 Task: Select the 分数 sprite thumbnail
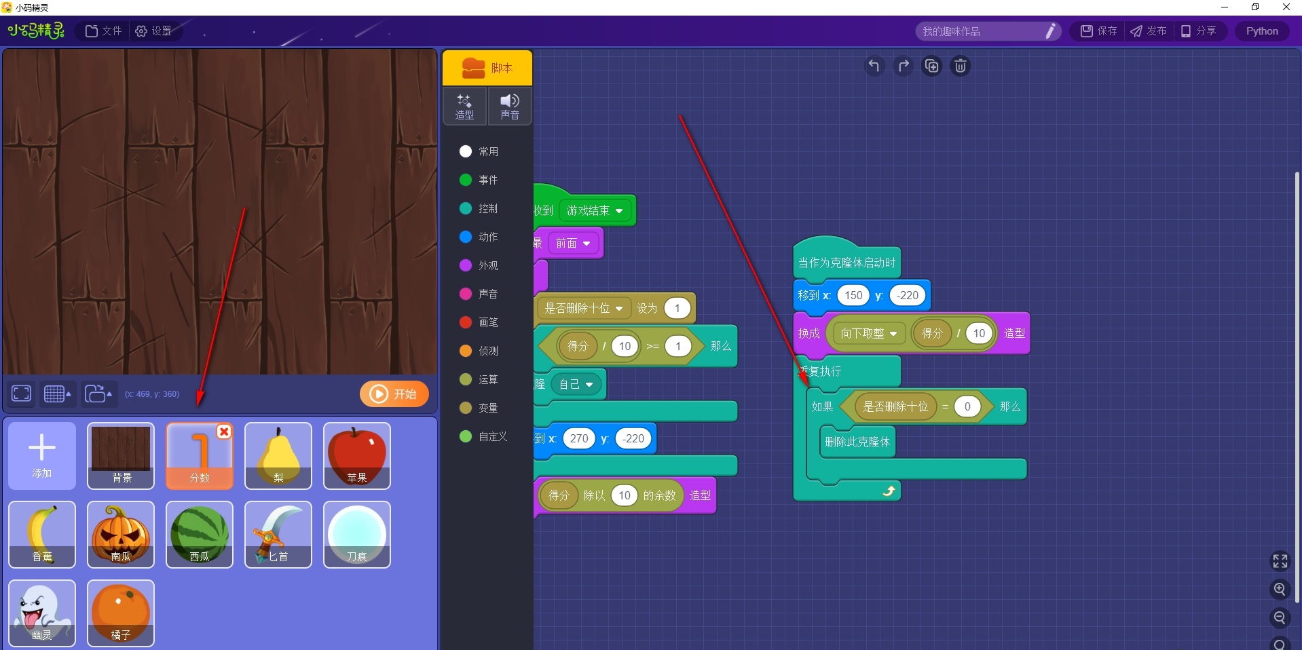(x=200, y=456)
